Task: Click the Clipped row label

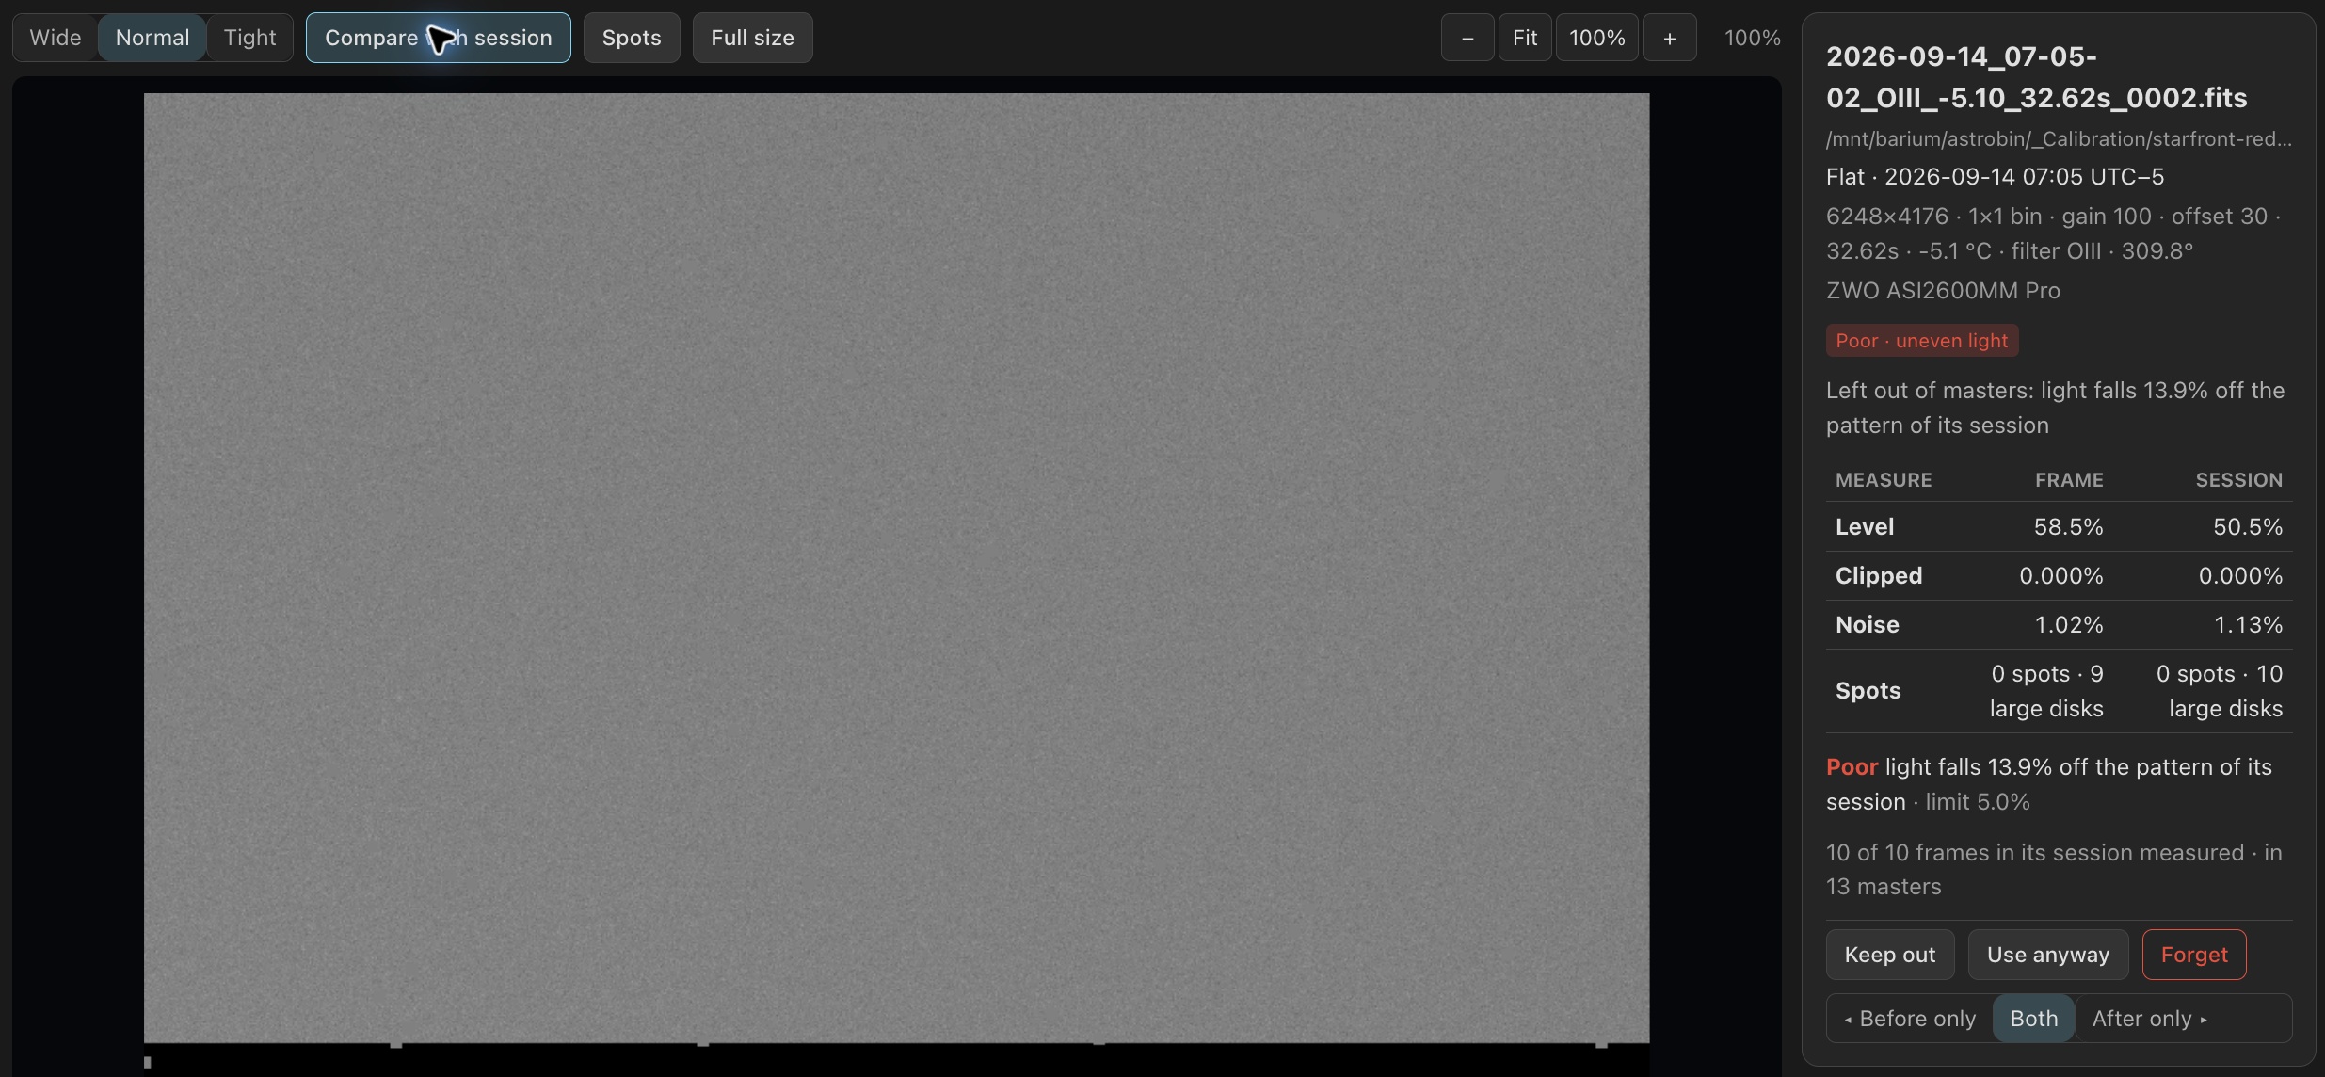Action: [x=1879, y=575]
